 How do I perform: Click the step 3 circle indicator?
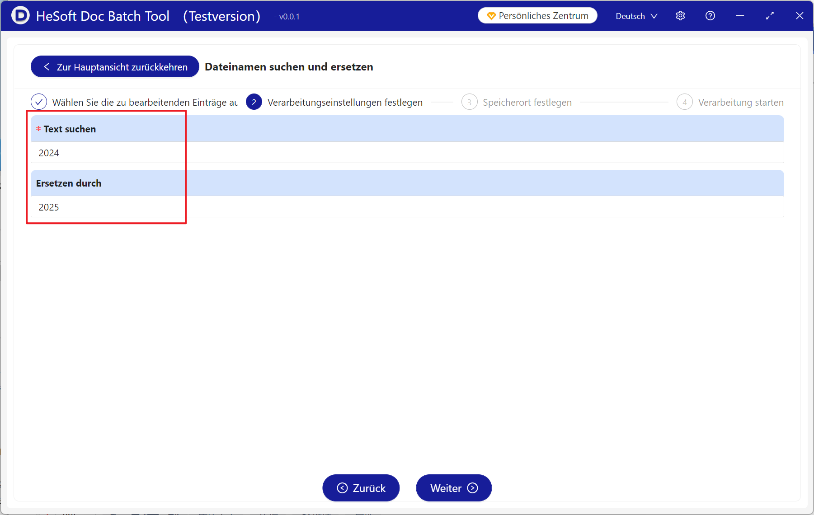(469, 102)
